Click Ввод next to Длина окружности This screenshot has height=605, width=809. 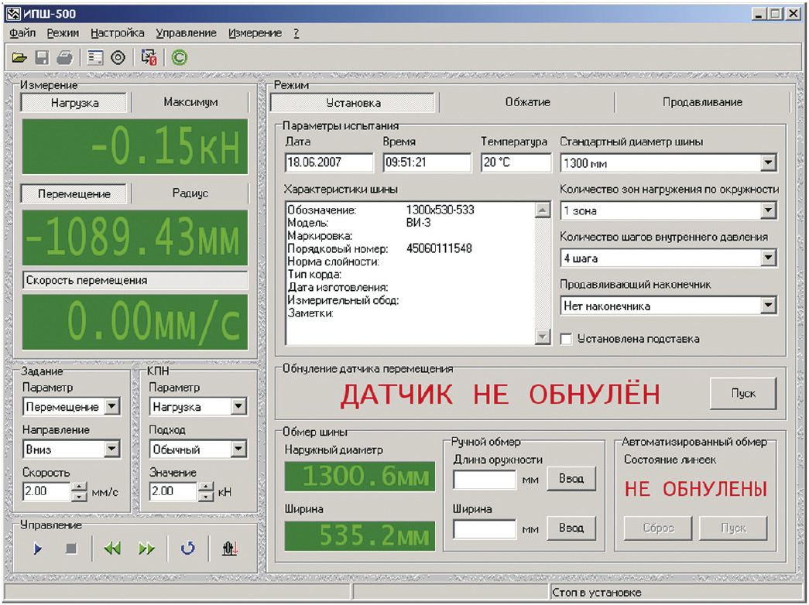tap(571, 479)
